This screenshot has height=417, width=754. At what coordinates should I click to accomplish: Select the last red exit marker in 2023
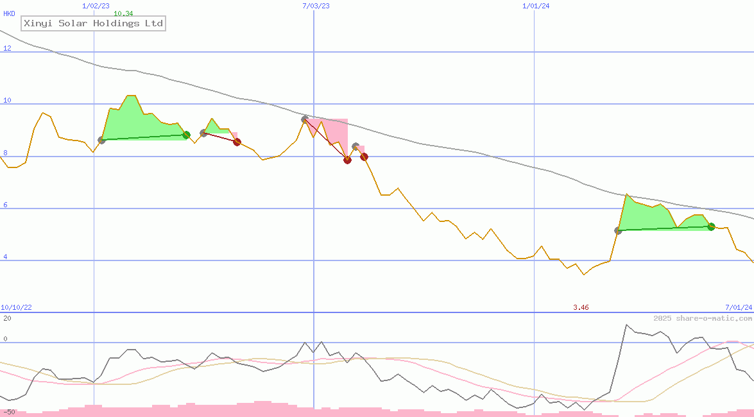click(x=364, y=157)
